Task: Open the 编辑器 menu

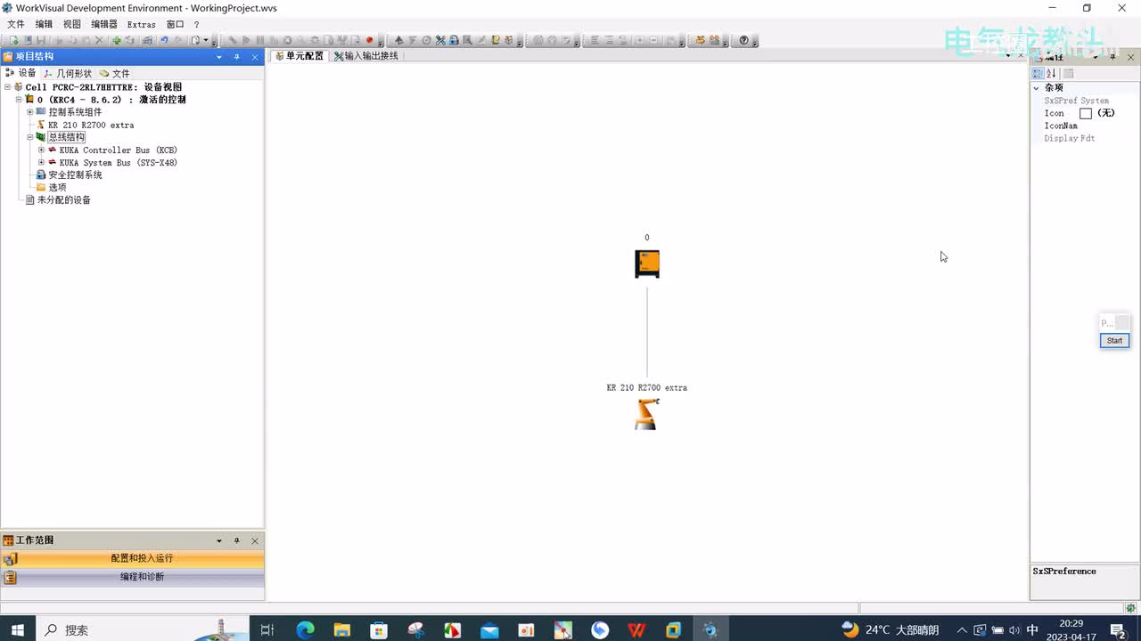Action: point(104,24)
